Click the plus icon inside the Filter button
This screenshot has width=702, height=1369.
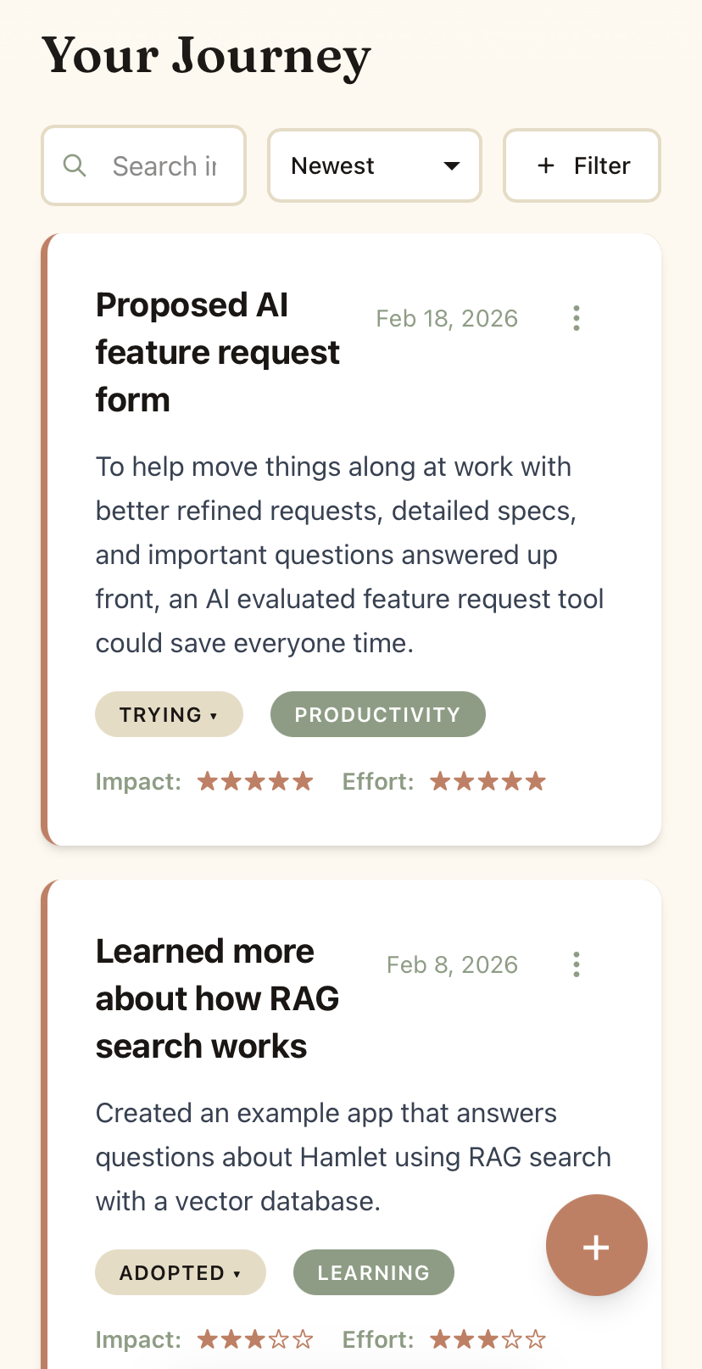tap(546, 165)
